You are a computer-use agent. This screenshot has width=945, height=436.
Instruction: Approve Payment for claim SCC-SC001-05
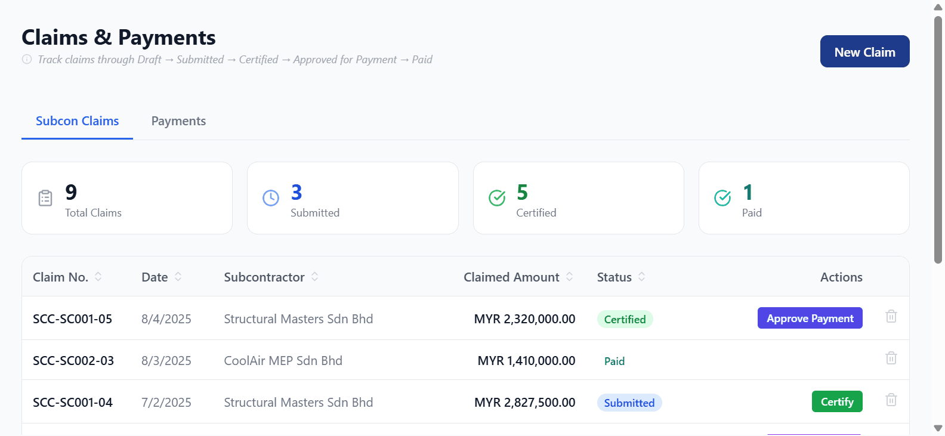[x=810, y=318]
